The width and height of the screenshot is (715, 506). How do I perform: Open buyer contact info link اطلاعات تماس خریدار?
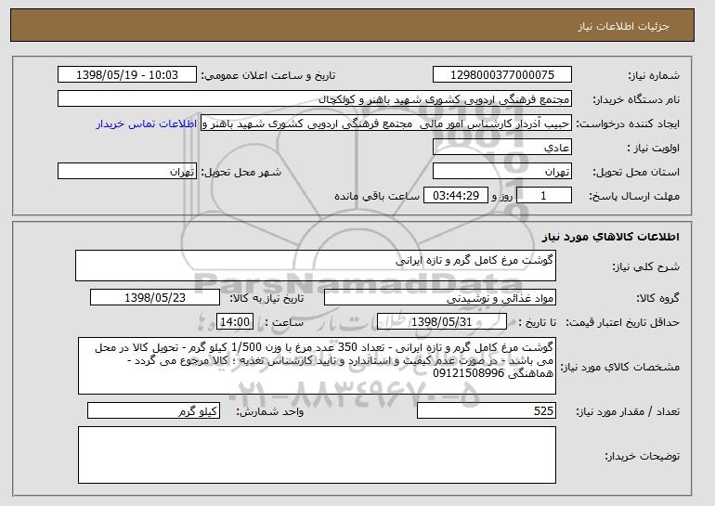click(147, 123)
